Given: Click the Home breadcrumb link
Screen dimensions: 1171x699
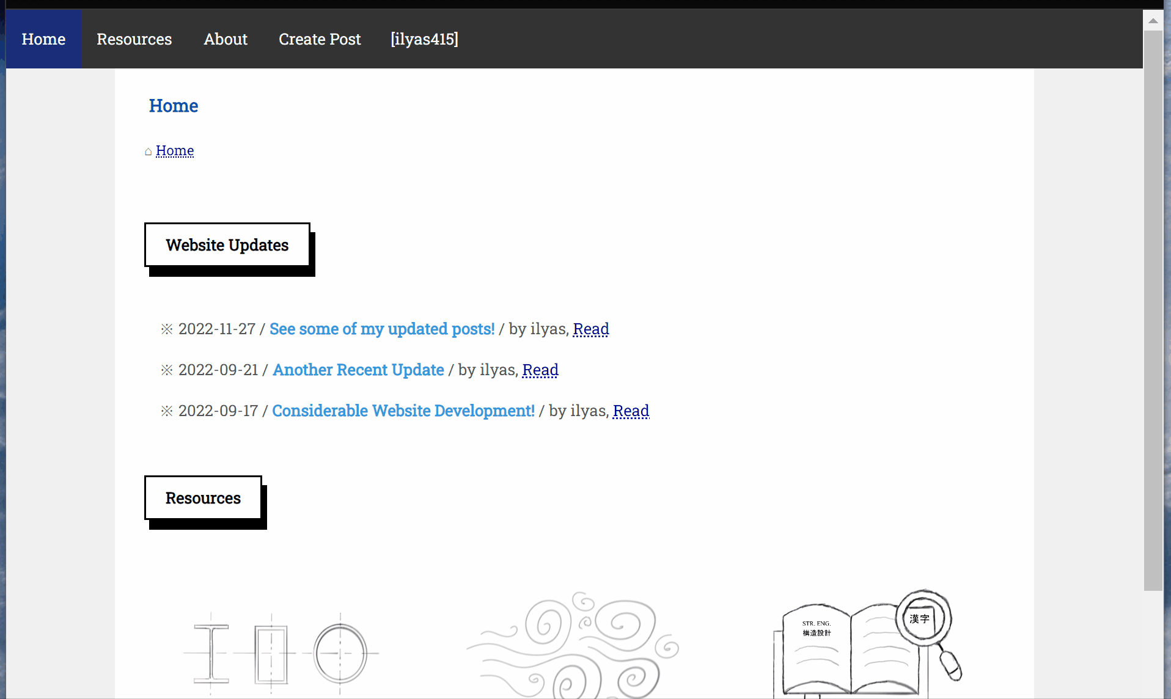Looking at the screenshot, I should pyautogui.click(x=175, y=150).
